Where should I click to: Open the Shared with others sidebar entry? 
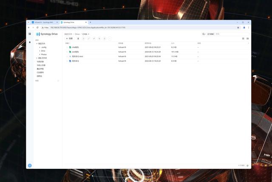[x=41, y=65]
